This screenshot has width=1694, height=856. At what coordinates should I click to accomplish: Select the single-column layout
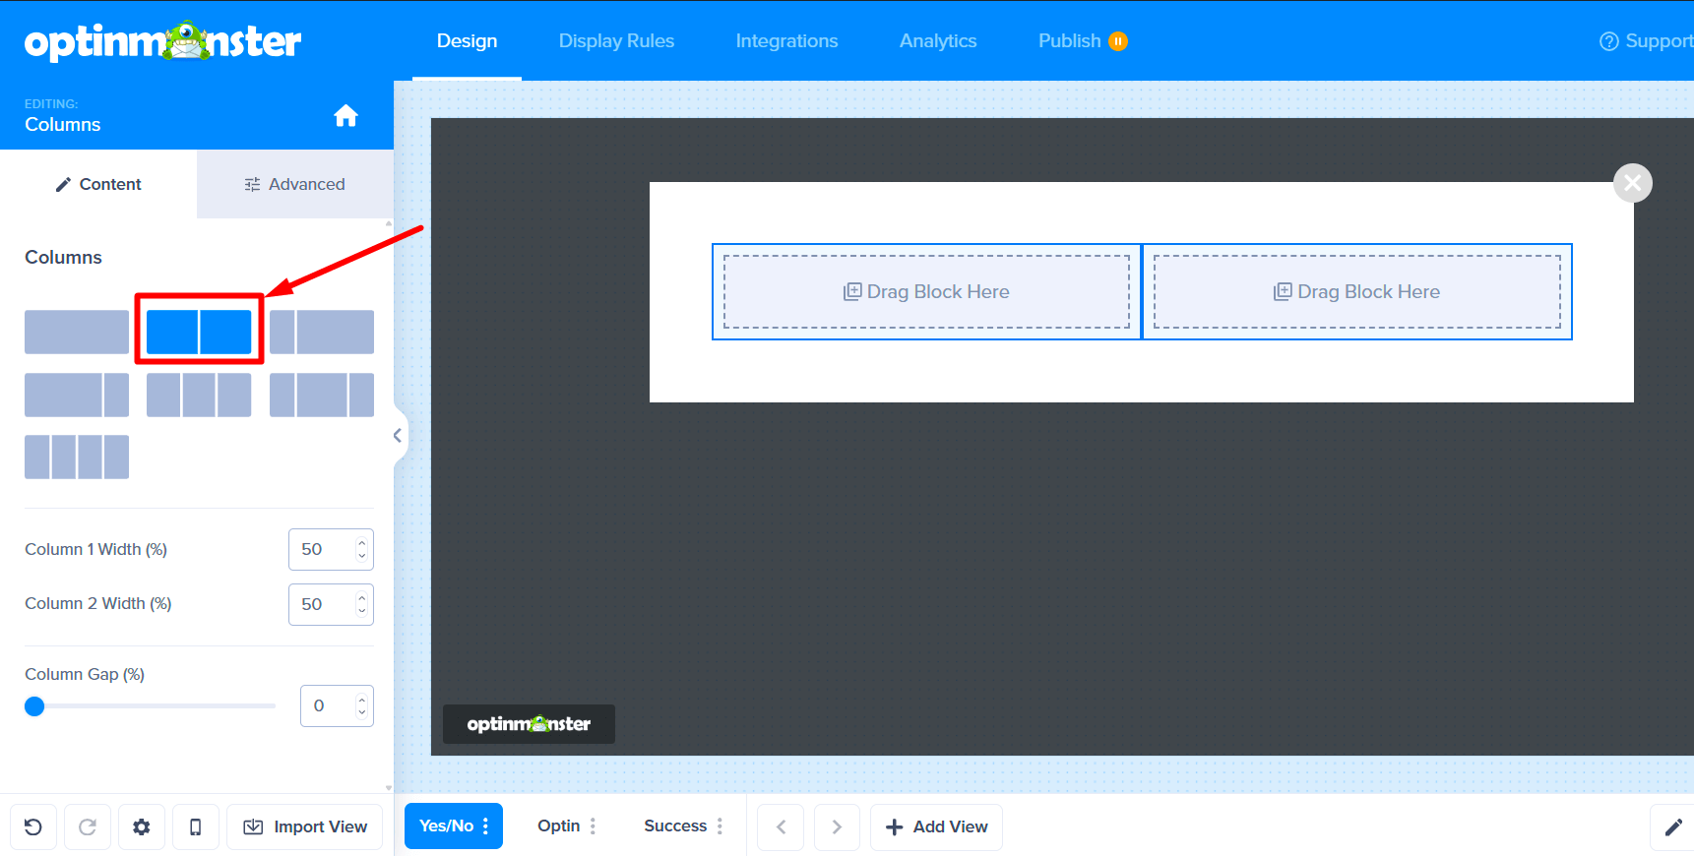click(77, 332)
